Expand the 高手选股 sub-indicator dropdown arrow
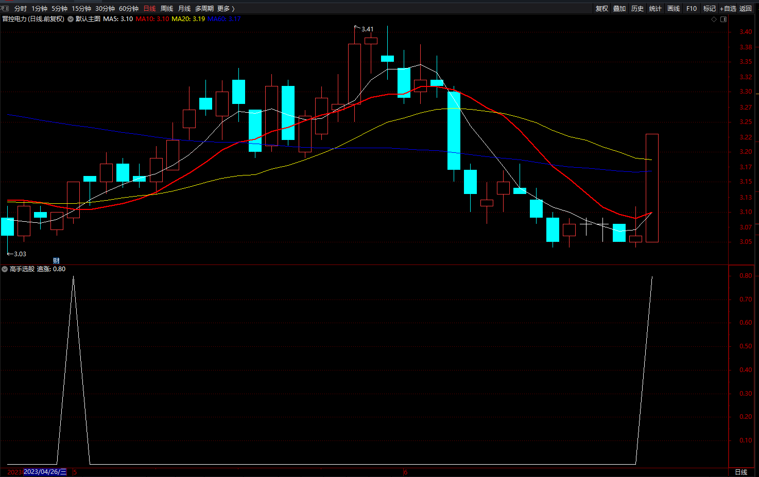The width and height of the screenshot is (759, 477). [x=5, y=269]
